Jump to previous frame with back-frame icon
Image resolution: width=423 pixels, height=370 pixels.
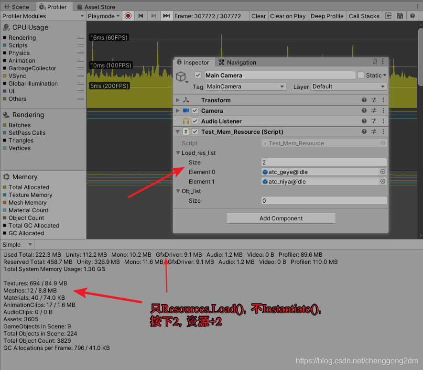click(141, 16)
